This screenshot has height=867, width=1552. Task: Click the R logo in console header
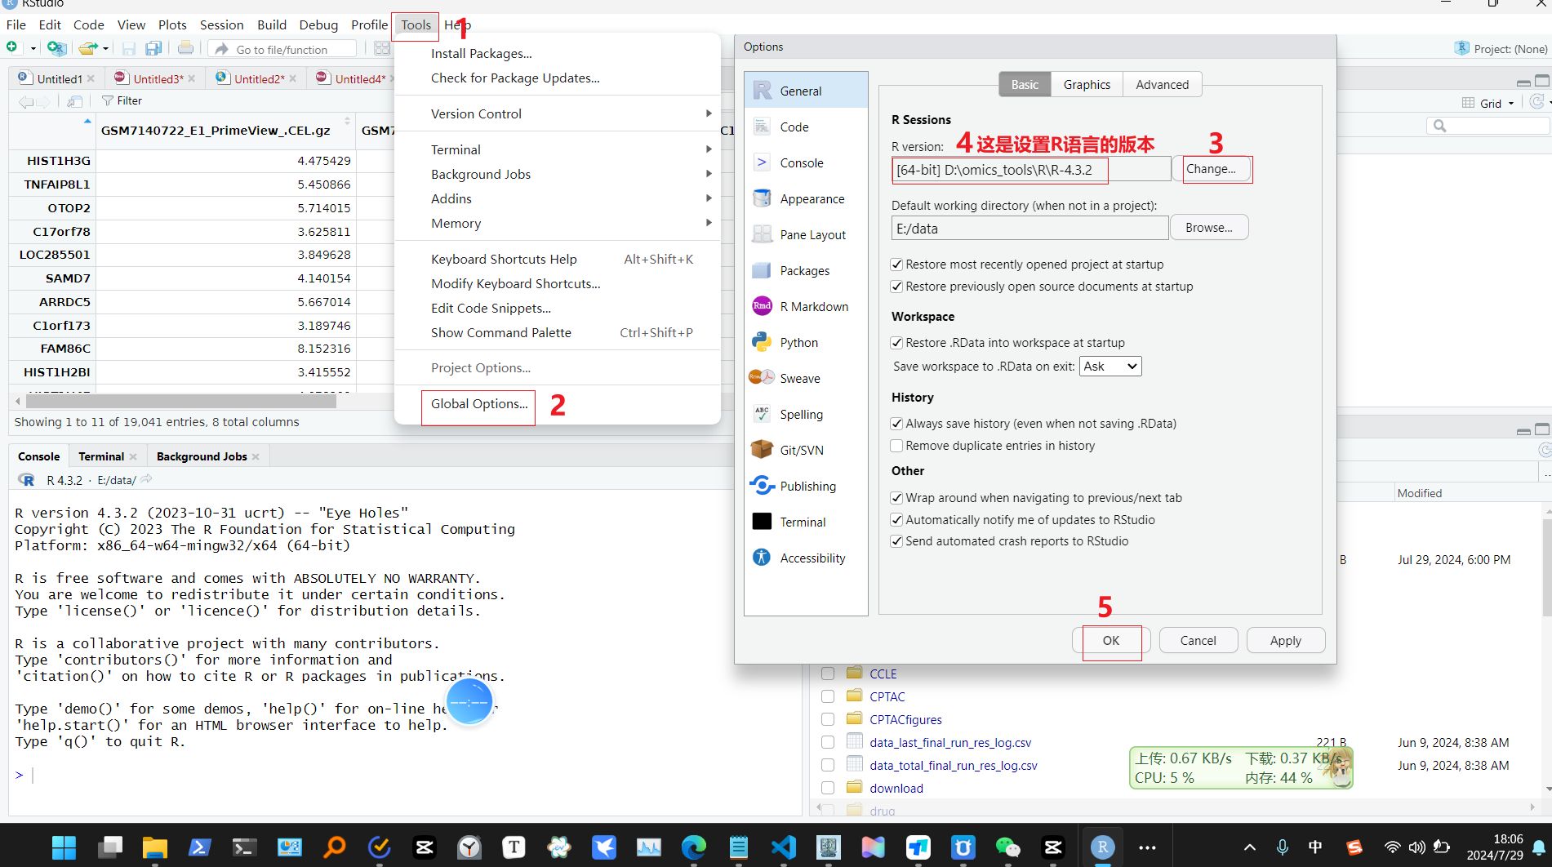pyautogui.click(x=26, y=480)
